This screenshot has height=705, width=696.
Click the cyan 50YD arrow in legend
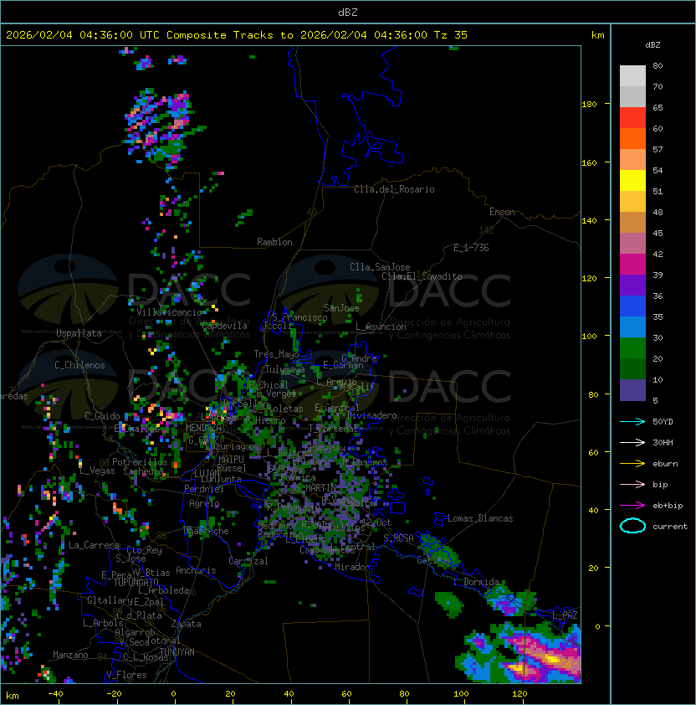point(632,421)
